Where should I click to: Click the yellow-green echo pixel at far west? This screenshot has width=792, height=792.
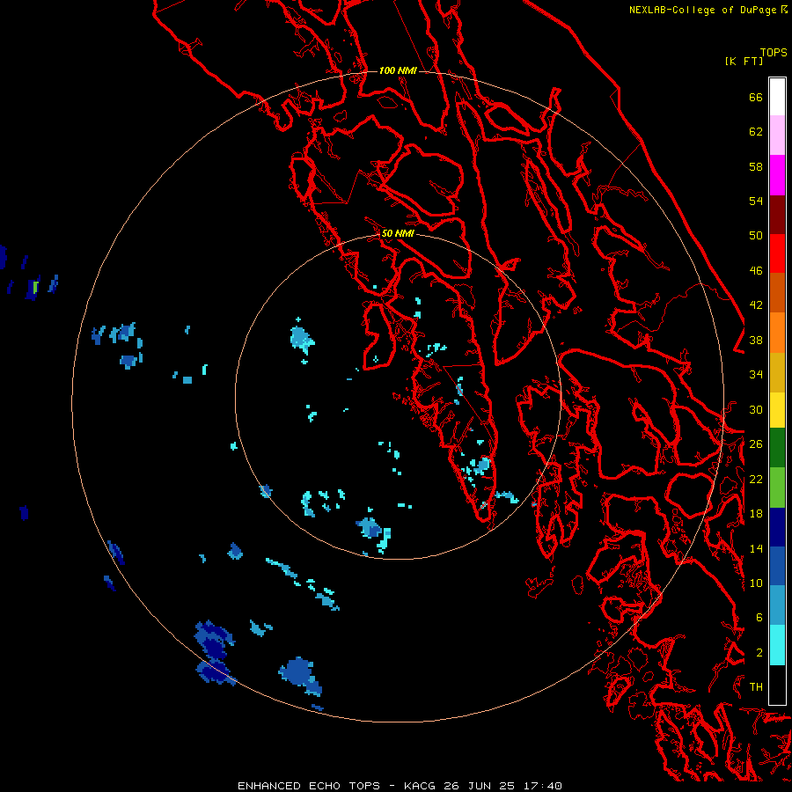[x=35, y=288]
